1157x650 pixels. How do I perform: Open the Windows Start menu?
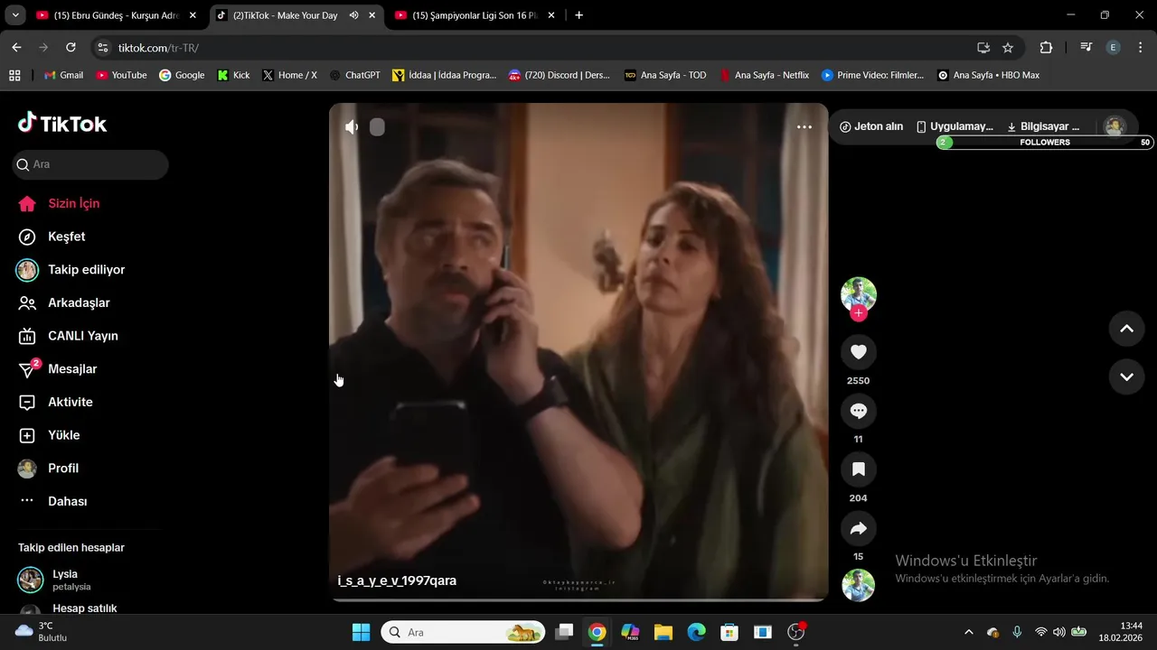(362, 632)
